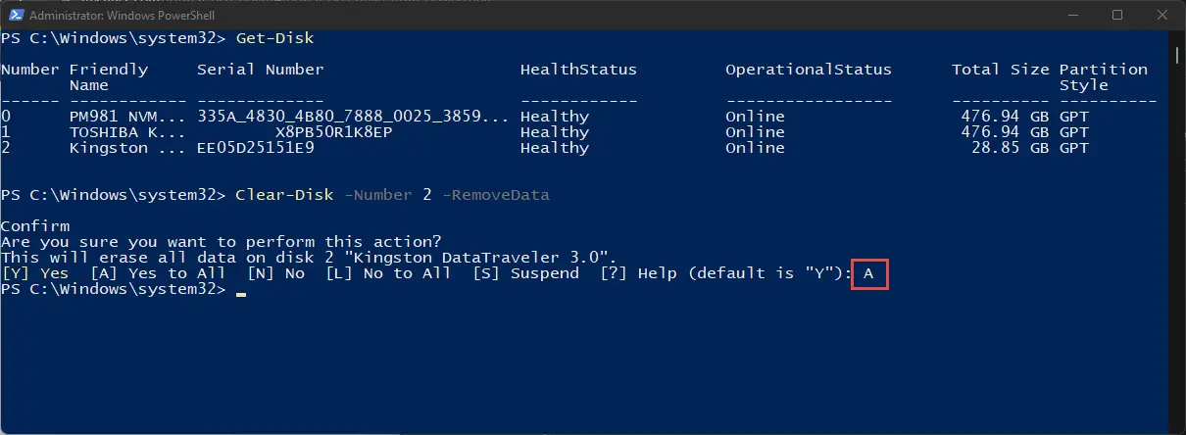
Task: Click the Kingston disk row
Action: 578,148
